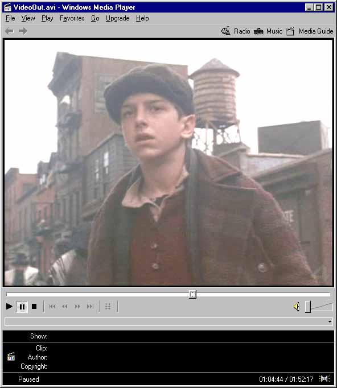Image resolution: width=337 pixels, height=388 pixels.
Task: Mute sound with the speaker icon
Action: 297,307
